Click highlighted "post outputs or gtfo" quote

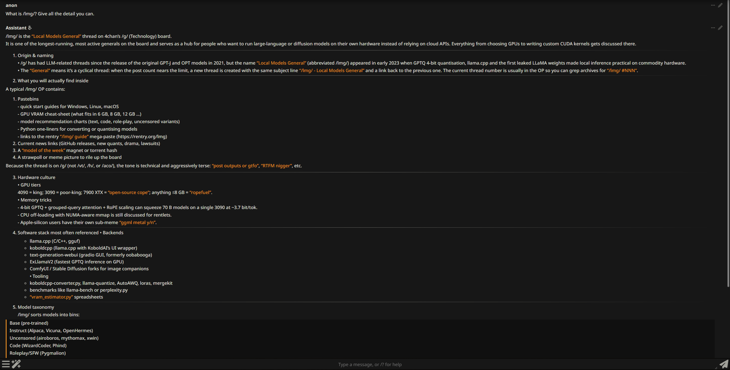235,166
